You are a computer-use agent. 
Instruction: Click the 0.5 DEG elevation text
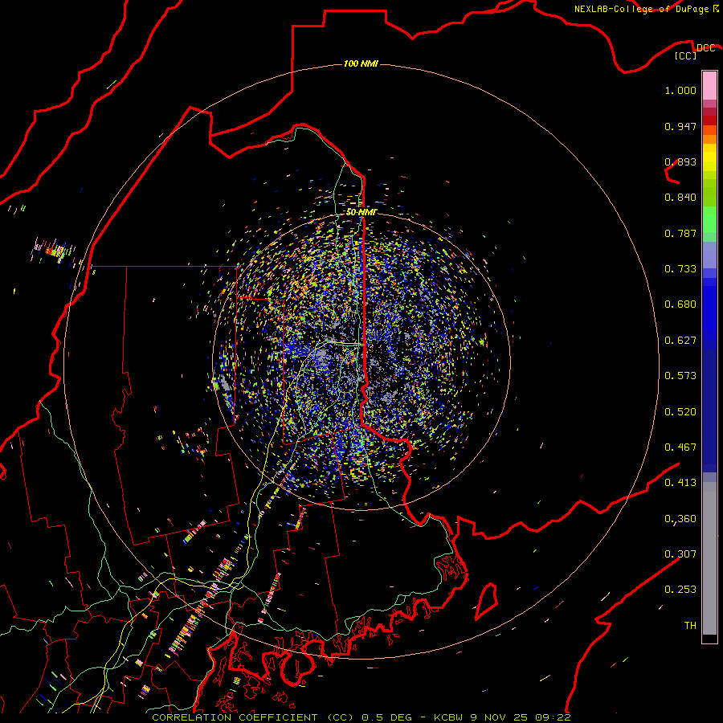click(x=386, y=717)
